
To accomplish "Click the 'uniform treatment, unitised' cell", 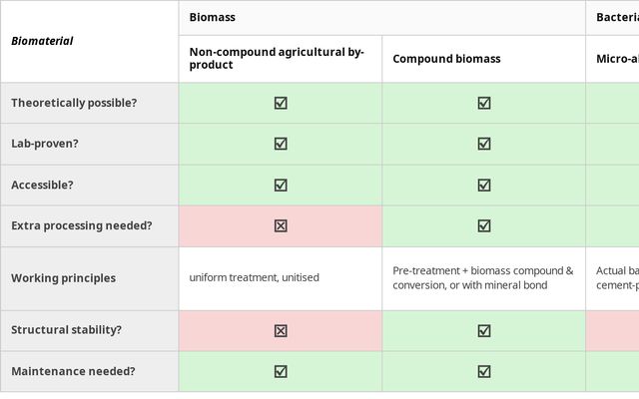I will [x=255, y=277].
